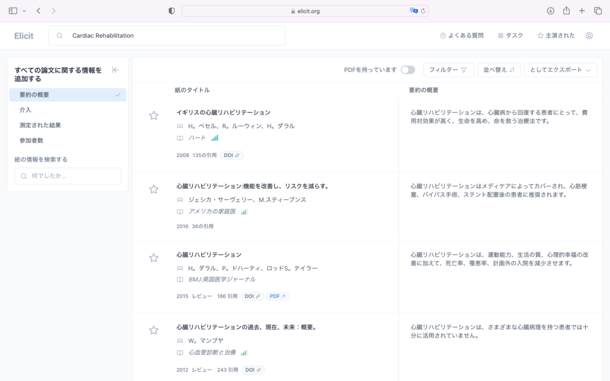Expand the としてエクスポート export dropdown
This screenshot has height=381, width=610.
click(560, 70)
